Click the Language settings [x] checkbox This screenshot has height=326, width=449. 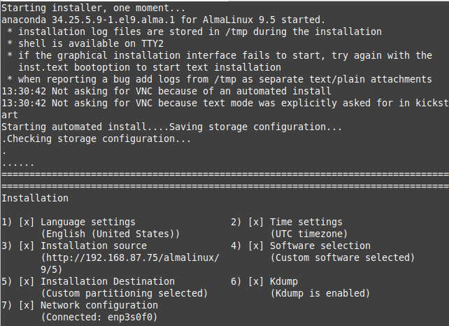(x=27, y=222)
